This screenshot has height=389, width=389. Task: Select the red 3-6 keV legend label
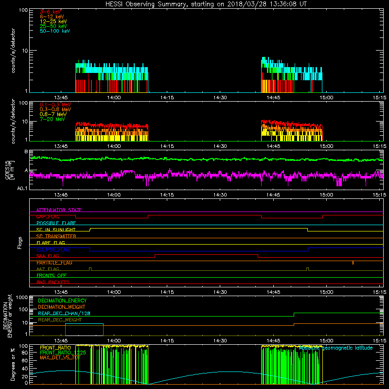pos(50,12)
